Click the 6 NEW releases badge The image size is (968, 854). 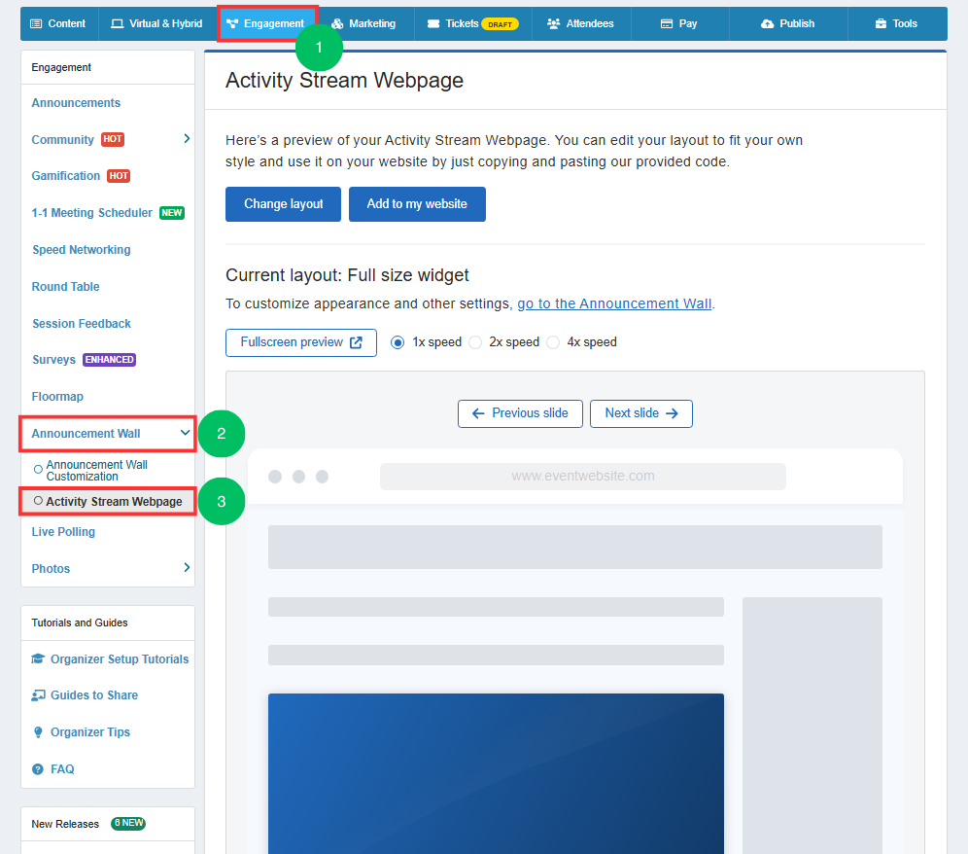click(127, 823)
